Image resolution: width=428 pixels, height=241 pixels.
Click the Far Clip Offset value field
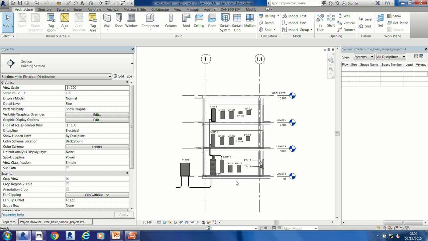pyautogui.click(x=97, y=200)
